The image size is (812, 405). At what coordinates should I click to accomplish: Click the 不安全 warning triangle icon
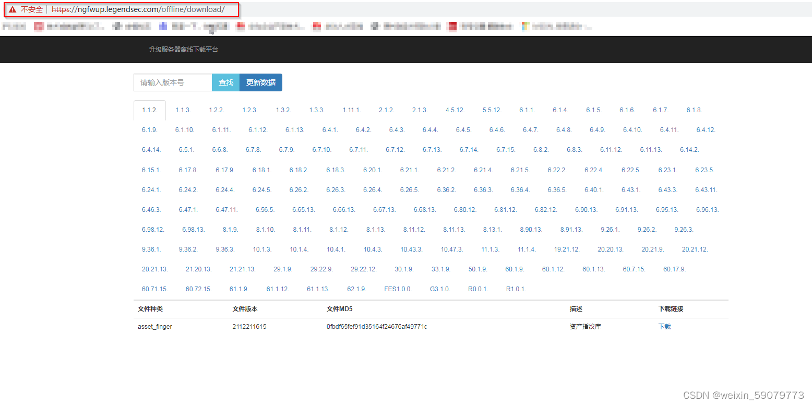(x=13, y=9)
